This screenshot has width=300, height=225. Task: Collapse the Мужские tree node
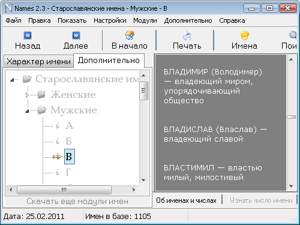[27, 111]
